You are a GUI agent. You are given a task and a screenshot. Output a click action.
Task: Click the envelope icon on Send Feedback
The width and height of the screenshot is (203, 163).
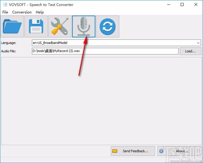click(115, 151)
